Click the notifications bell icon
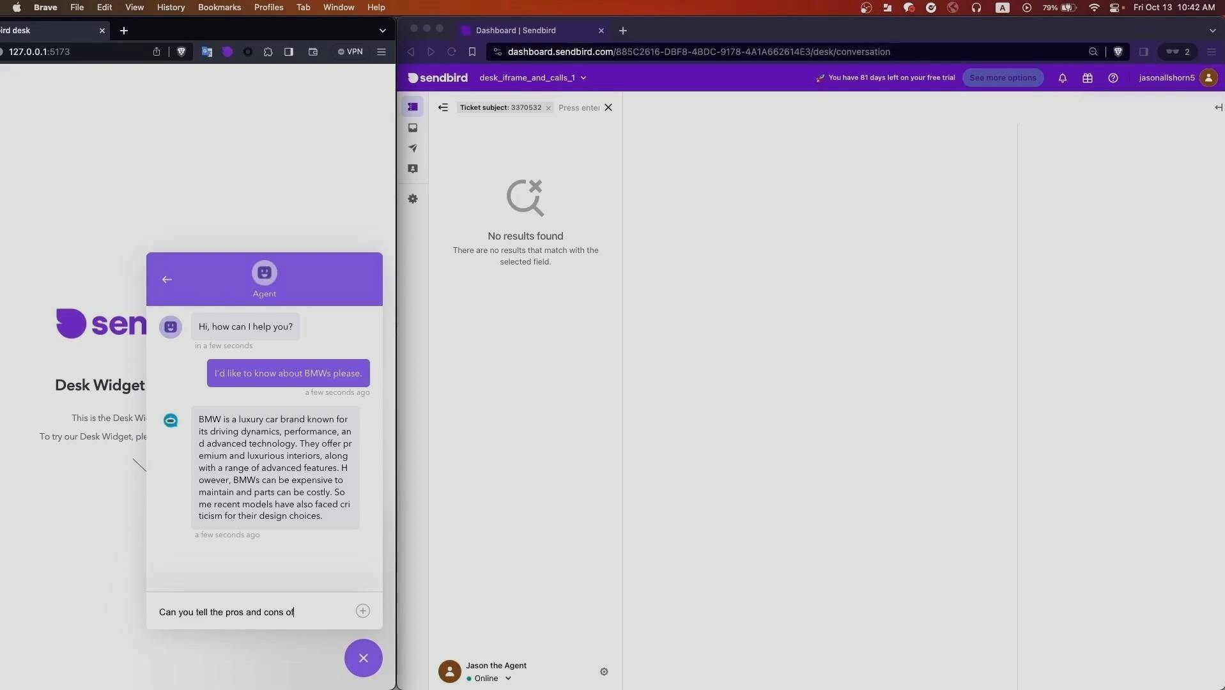The image size is (1225, 690). coord(1062,78)
